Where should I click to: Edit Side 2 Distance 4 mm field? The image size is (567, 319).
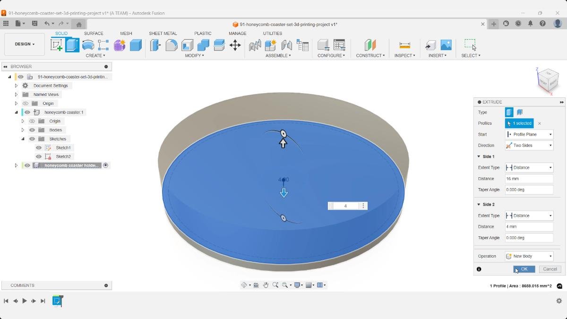click(529, 226)
